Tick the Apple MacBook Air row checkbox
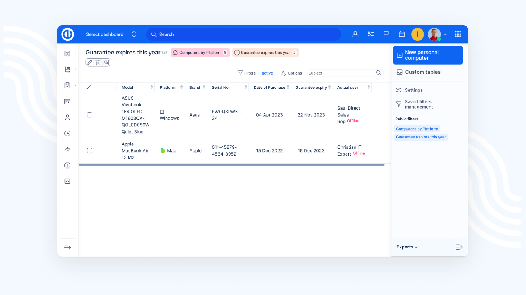The width and height of the screenshot is (526, 295). point(89,151)
